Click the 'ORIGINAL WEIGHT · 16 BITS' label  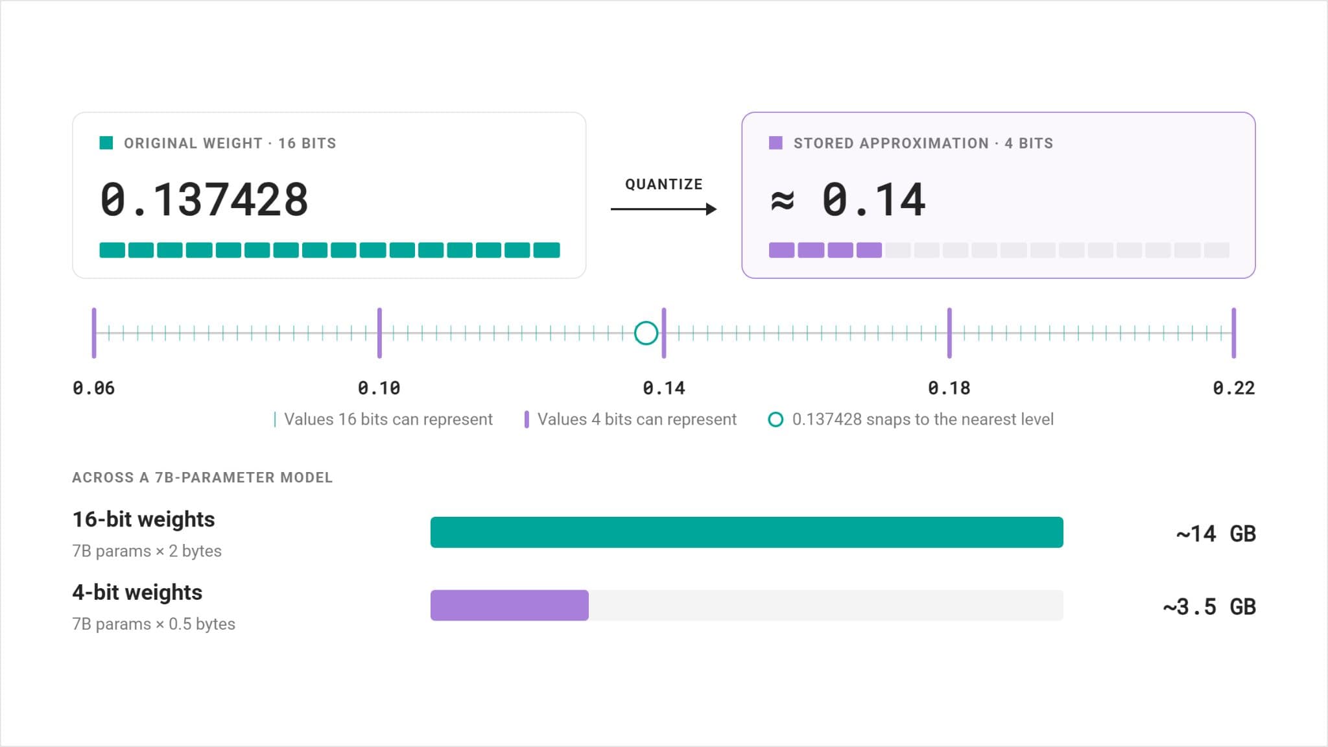pyautogui.click(x=230, y=143)
